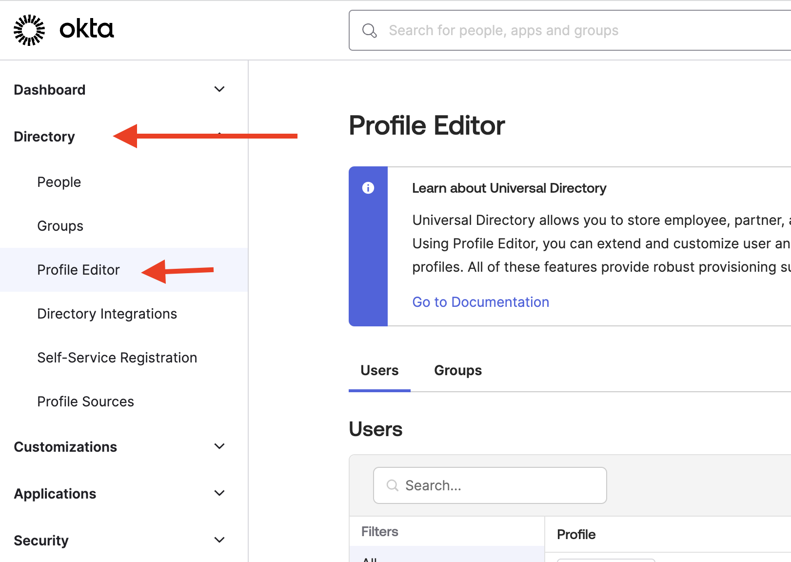The height and width of the screenshot is (562, 791).
Task: Click the Filters heading
Action: pyautogui.click(x=380, y=531)
